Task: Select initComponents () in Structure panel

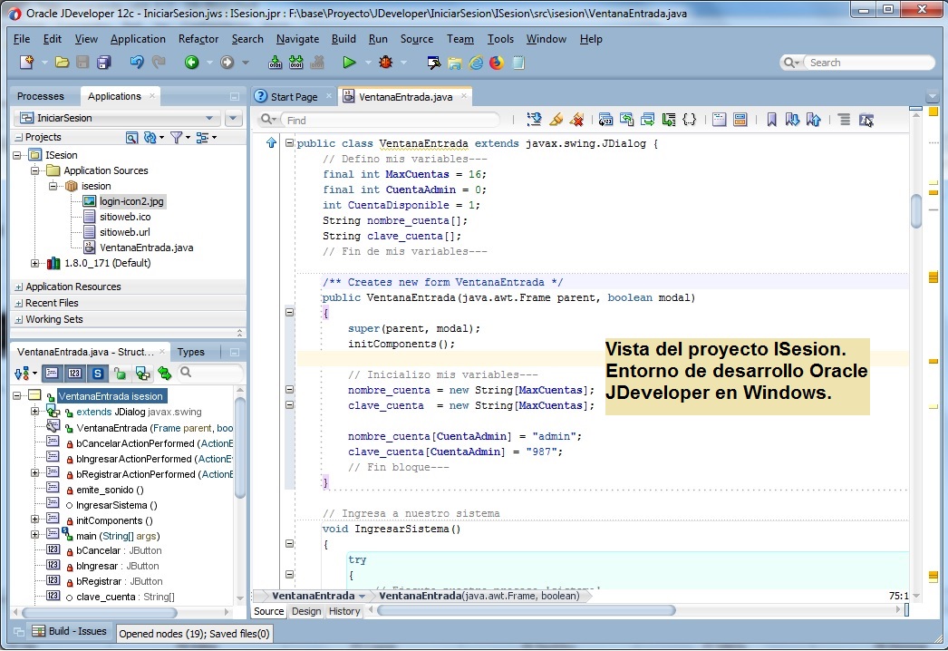Action: point(114,521)
